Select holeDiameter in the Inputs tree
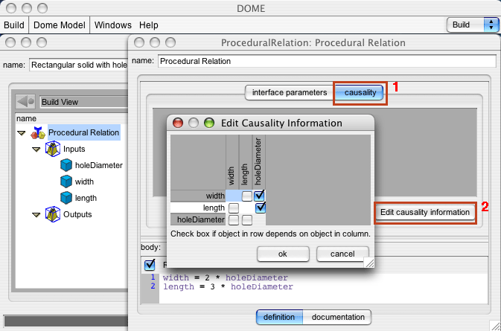Image resolution: width=501 pixels, height=331 pixels. click(98, 165)
